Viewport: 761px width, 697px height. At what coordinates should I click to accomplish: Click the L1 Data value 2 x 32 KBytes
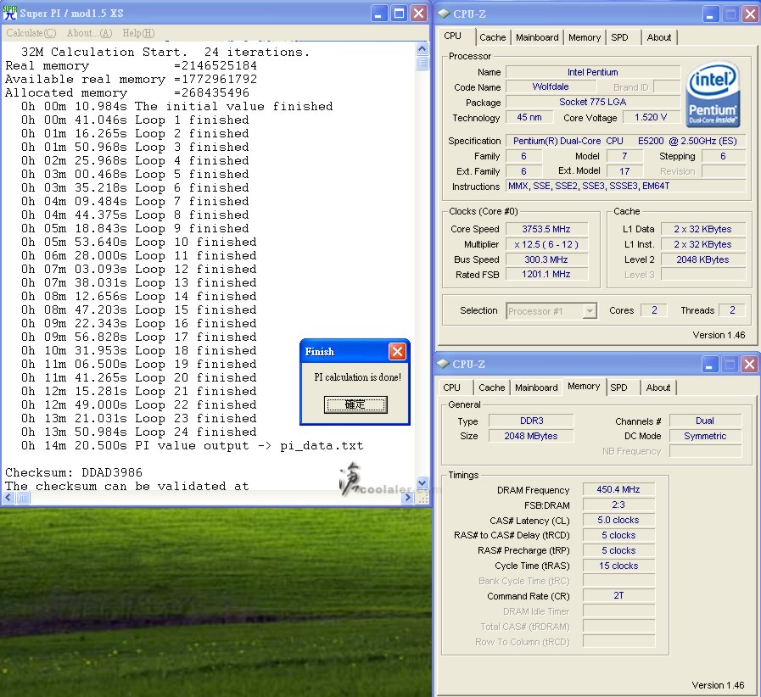pyautogui.click(x=702, y=229)
